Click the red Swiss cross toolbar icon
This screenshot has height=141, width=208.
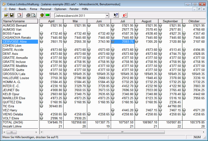[125, 15]
